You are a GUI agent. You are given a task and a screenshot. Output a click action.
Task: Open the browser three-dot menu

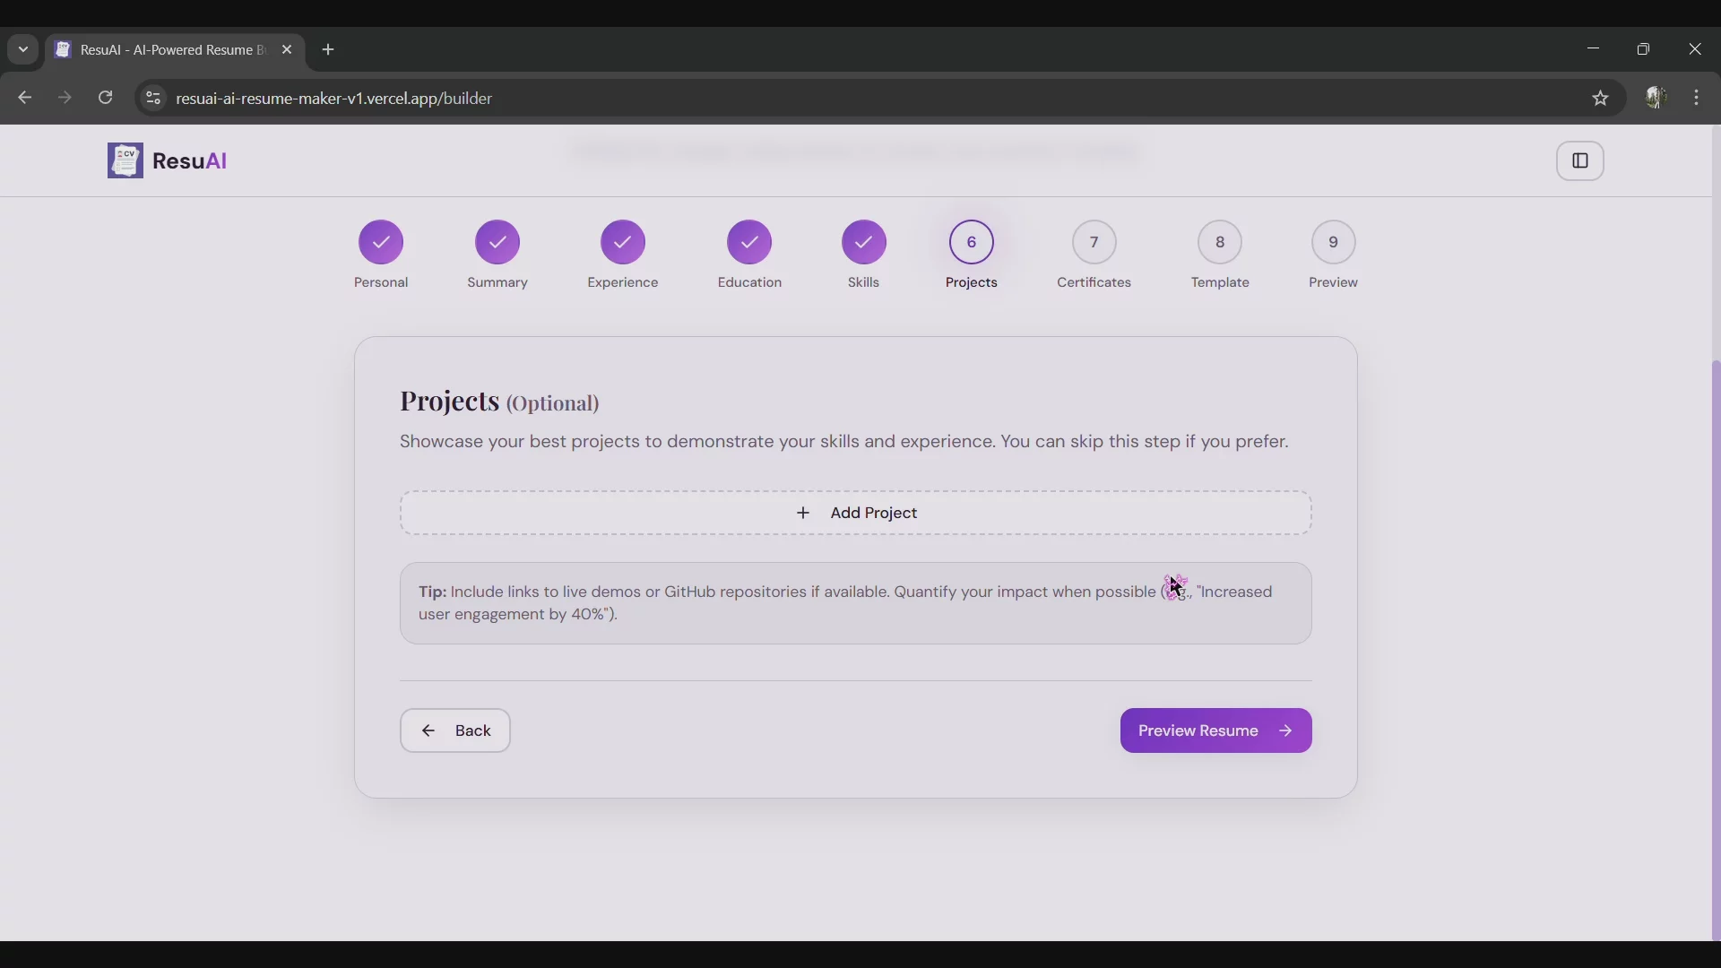click(x=1697, y=98)
